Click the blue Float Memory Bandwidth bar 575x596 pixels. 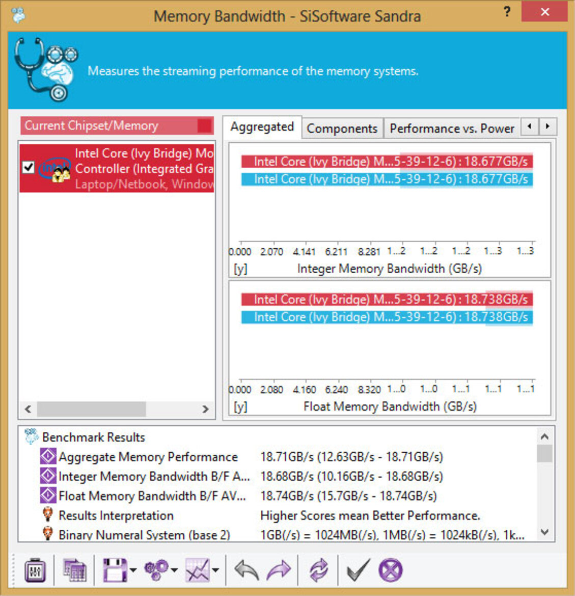click(387, 317)
